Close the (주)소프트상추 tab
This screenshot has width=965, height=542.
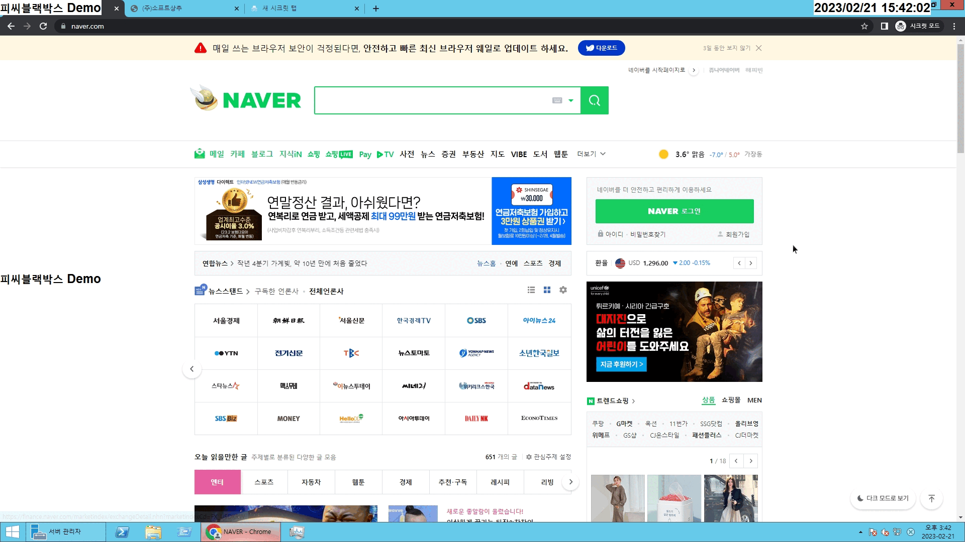coord(237,9)
